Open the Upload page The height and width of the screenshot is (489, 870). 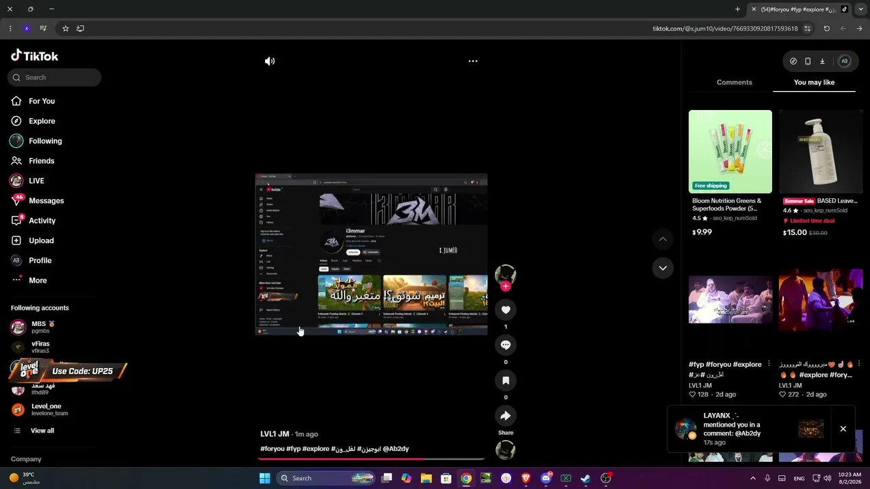pos(33,240)
